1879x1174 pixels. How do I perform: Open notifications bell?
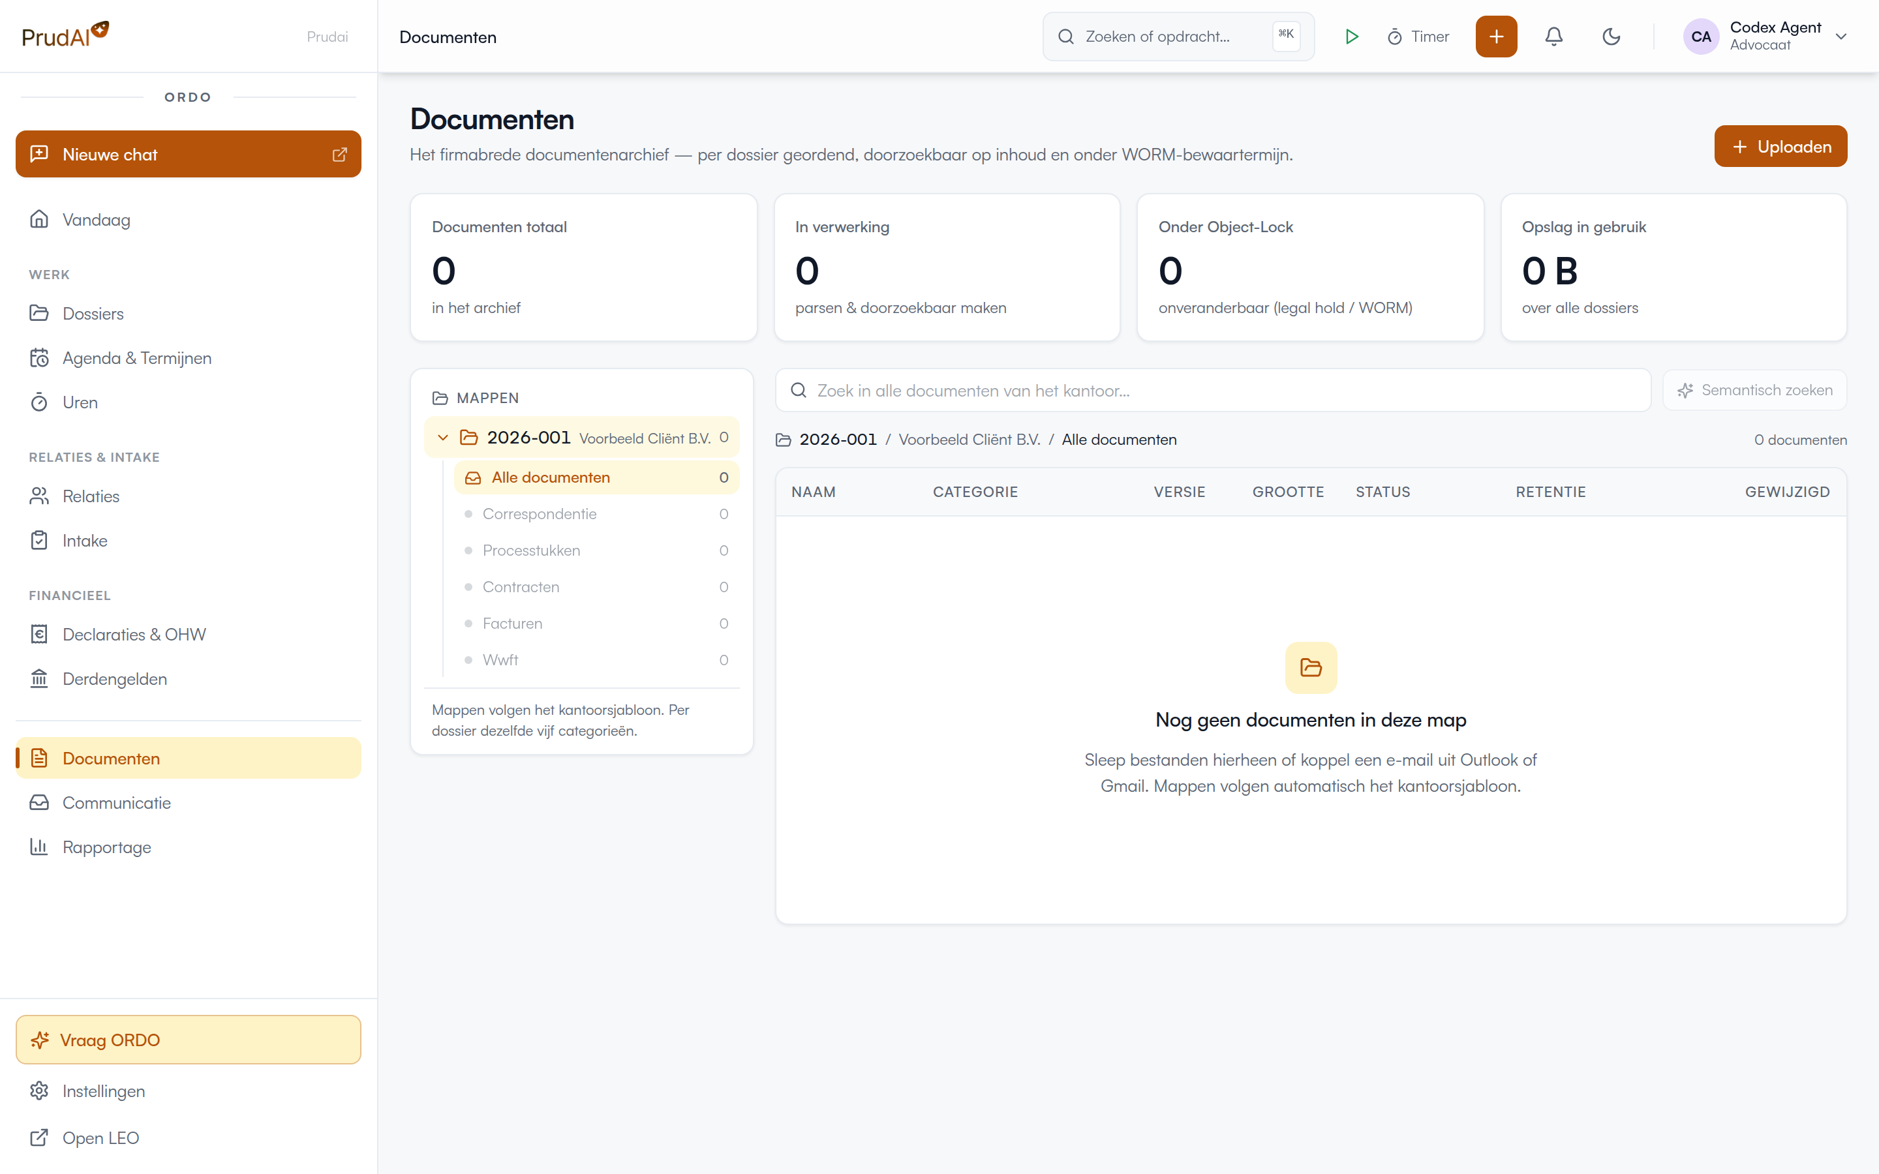(x=1553, y=37)
